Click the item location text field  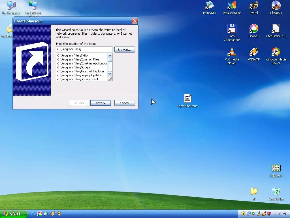click(x=84, y=49)
